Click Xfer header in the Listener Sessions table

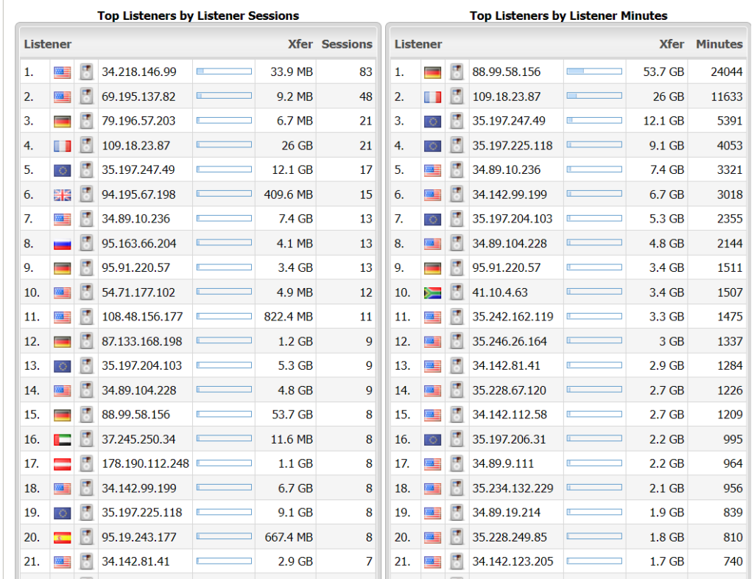pyautogui.click(x=300, y=44)
